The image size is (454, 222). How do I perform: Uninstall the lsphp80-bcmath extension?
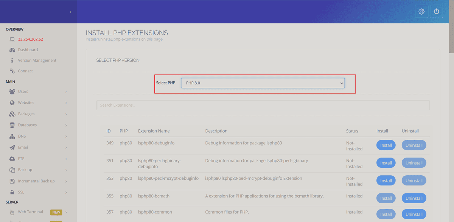[414, 198]
